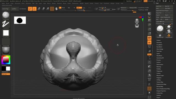The image size is (176, 99).
Task: Open the Texture Off selector
Action: click(6, 42)
